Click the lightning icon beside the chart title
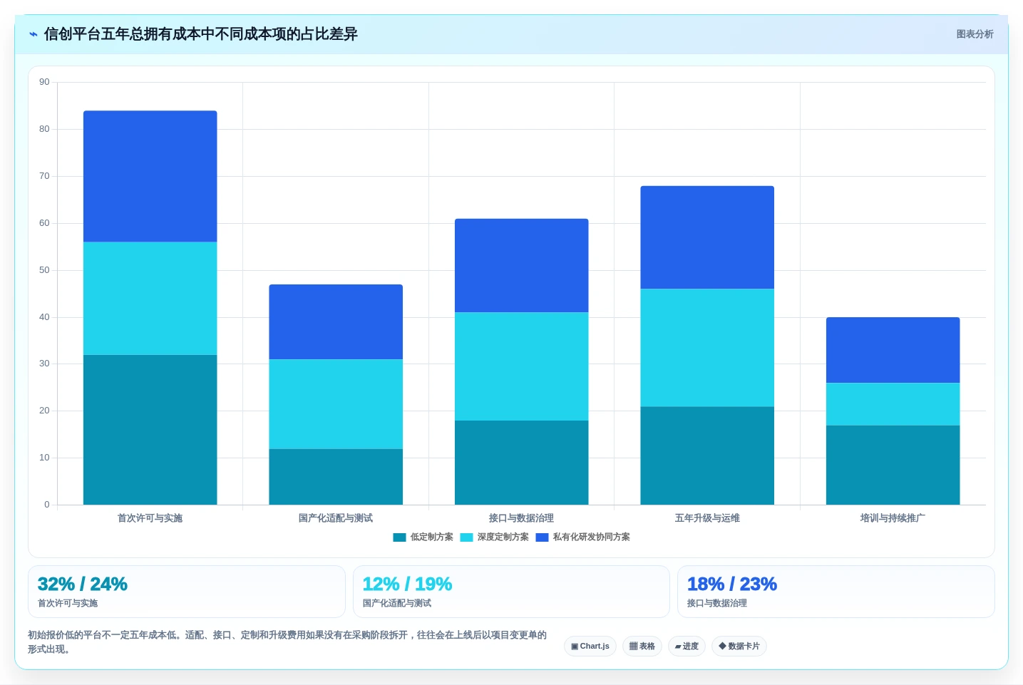 33,34
